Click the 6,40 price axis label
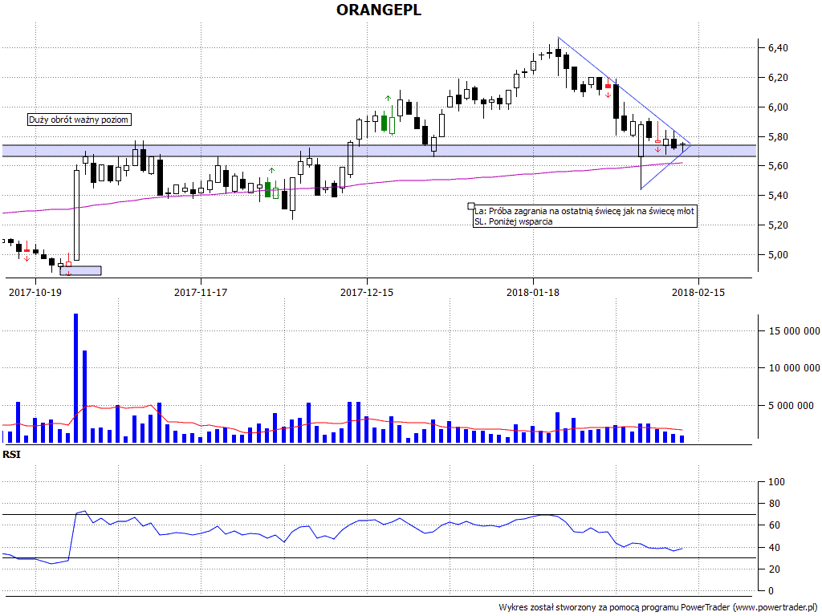 pos(778,48)
